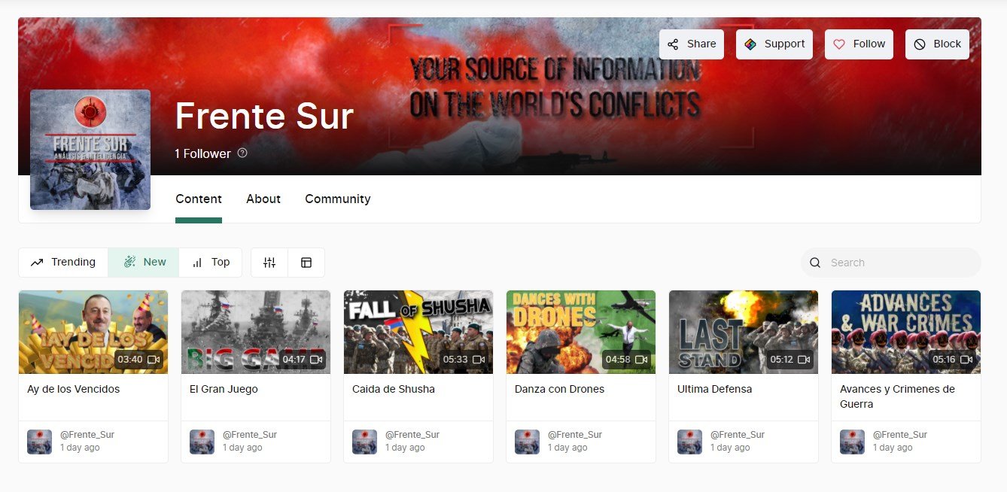
Task: Open the Caida de Shusha title link
Action: click(394, 389)
